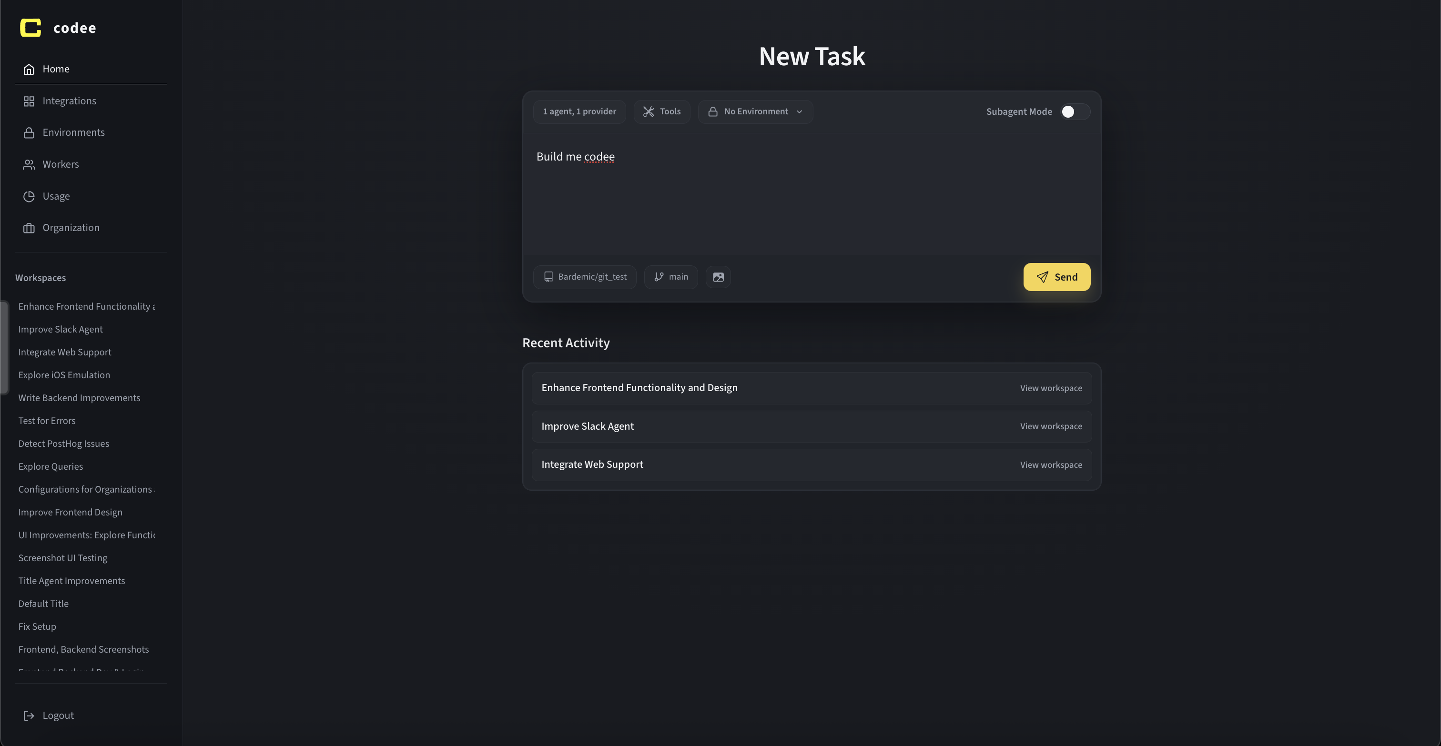Screen dimensions: 1441x746
Task: Open Usage via its chart icon
Action: point(29,196)
